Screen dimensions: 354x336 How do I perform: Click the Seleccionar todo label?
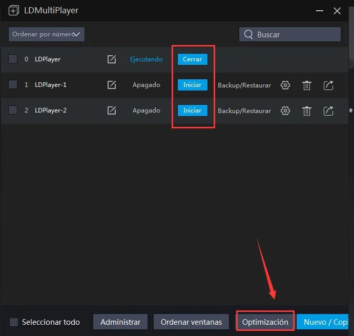(51, 322)
